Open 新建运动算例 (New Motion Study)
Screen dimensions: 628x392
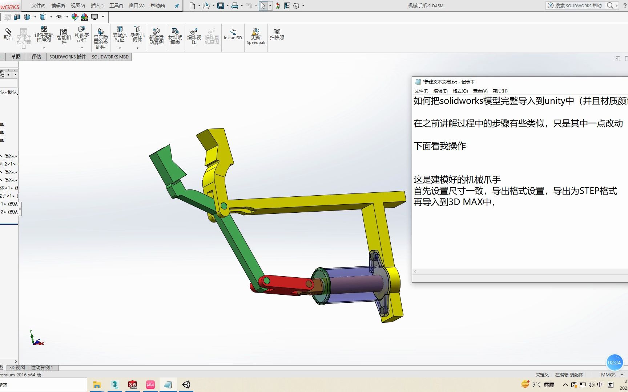click(x=156, y=35)
